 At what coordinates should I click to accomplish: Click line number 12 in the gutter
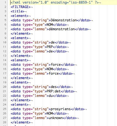point(5,51)
